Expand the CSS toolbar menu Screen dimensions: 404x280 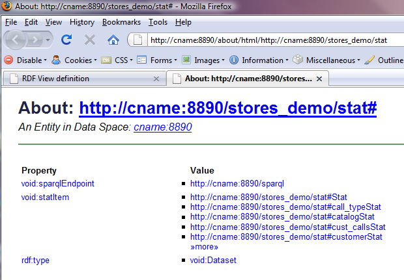(x=117, y=60)
